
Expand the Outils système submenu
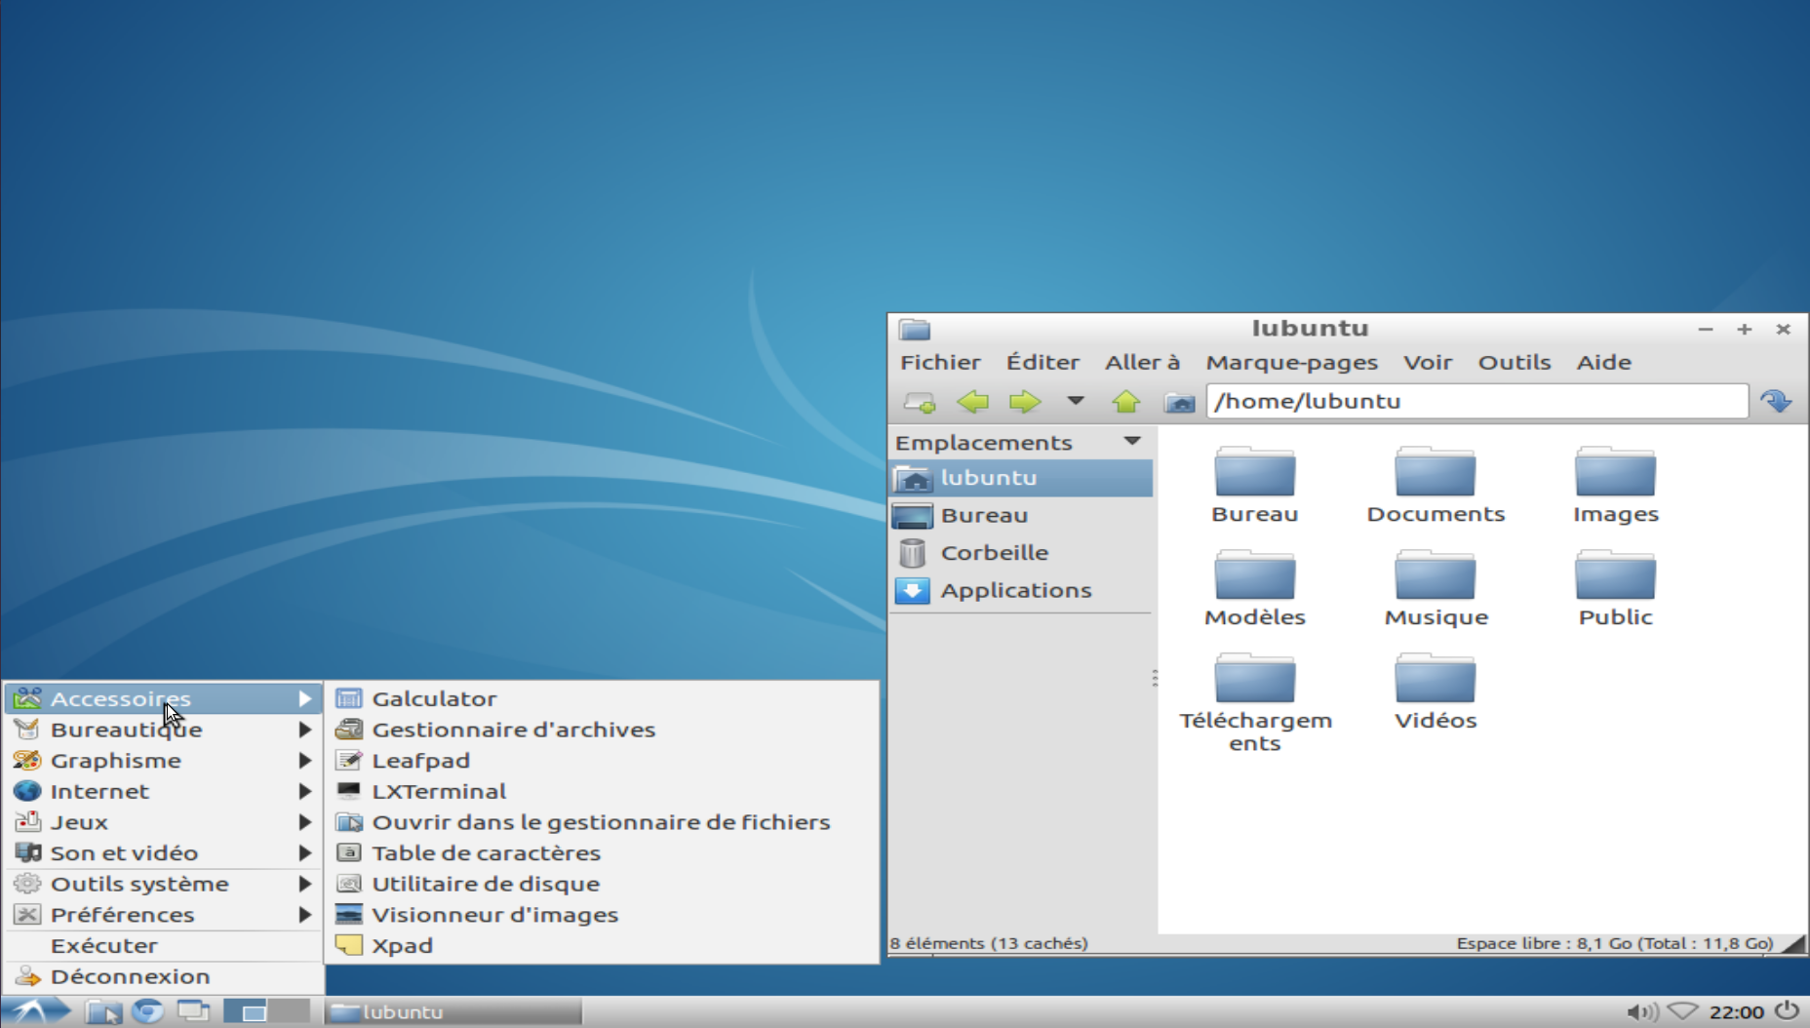tap(164, 884)
